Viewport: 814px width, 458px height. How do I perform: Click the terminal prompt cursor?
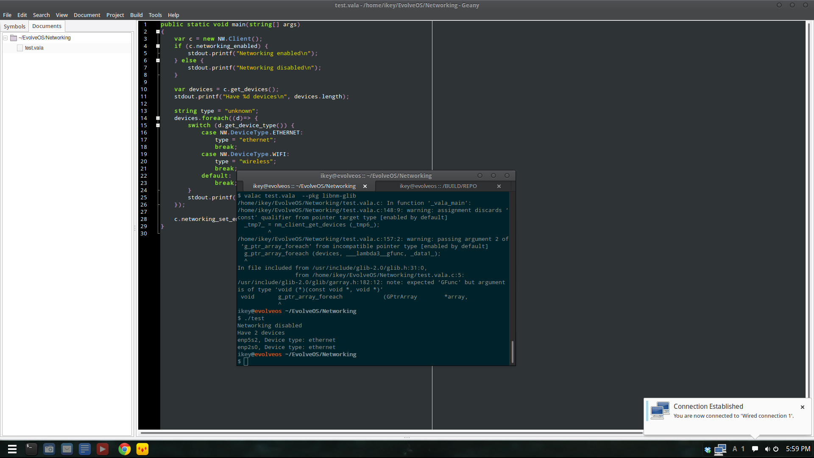coord(246,362)
